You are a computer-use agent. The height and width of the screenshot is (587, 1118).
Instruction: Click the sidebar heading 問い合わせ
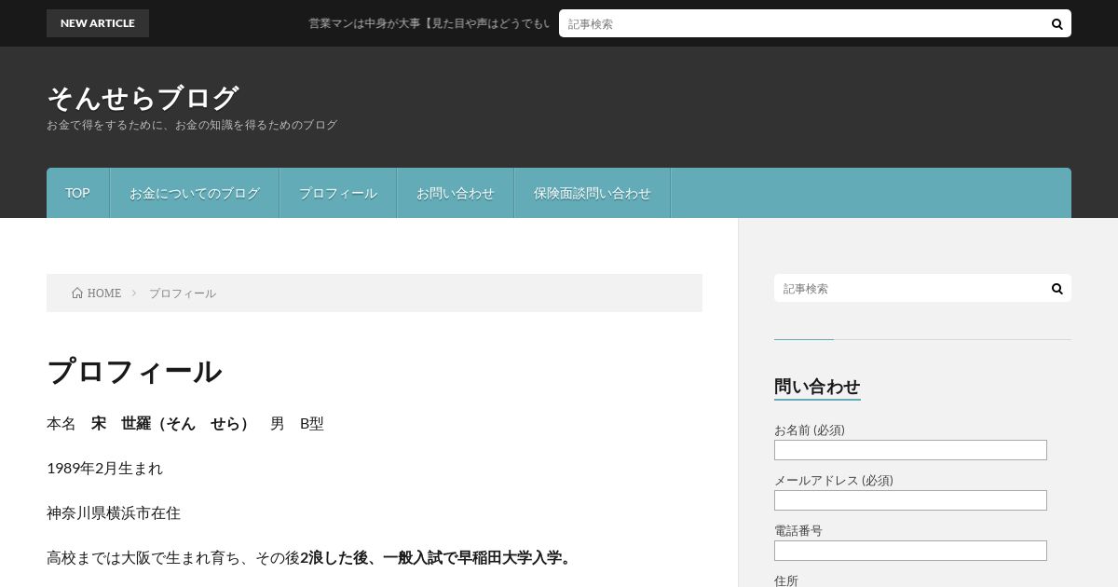[817, 387]
